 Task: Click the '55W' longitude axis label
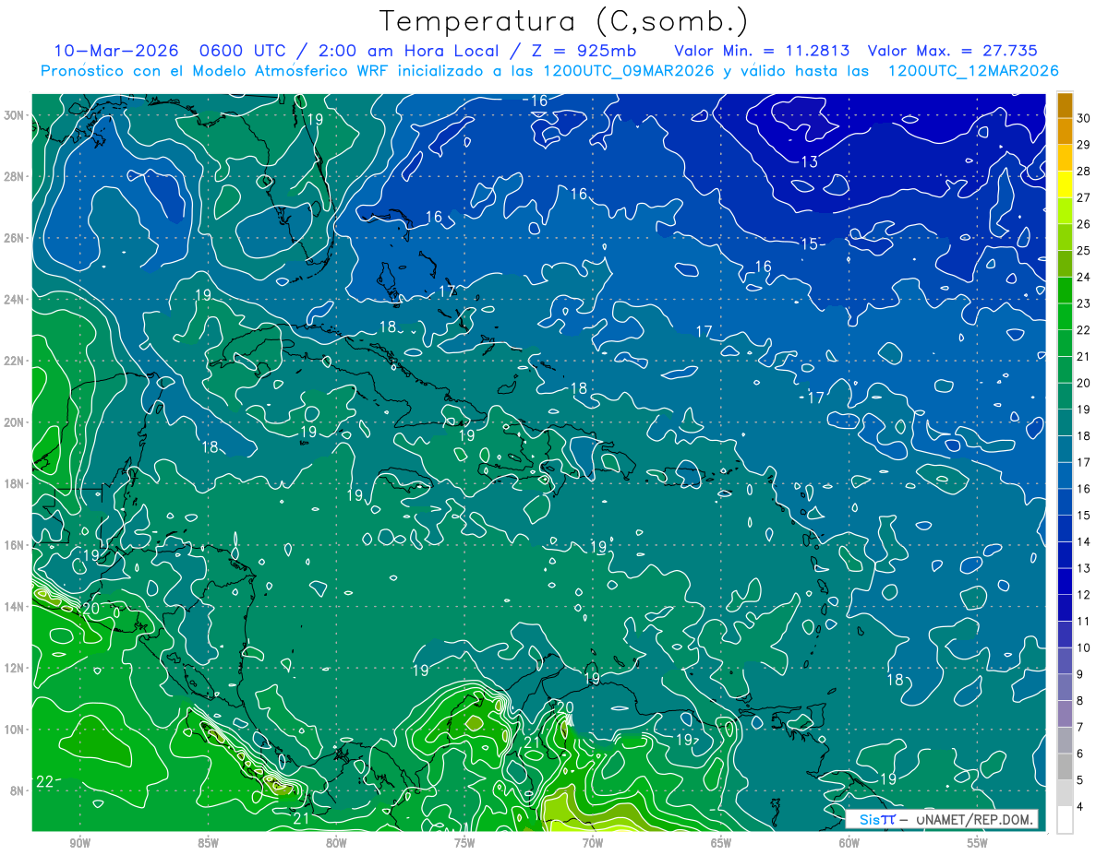[978, 843]
